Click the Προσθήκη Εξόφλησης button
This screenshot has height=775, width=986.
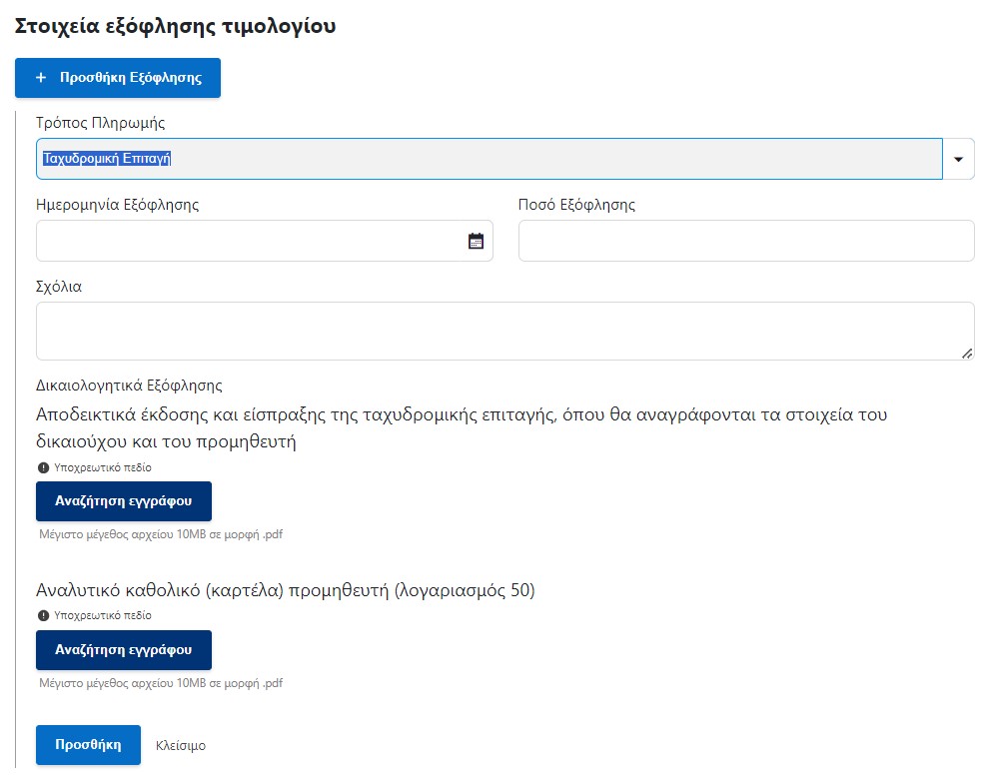pyautogui.click(x=118, y=78)
